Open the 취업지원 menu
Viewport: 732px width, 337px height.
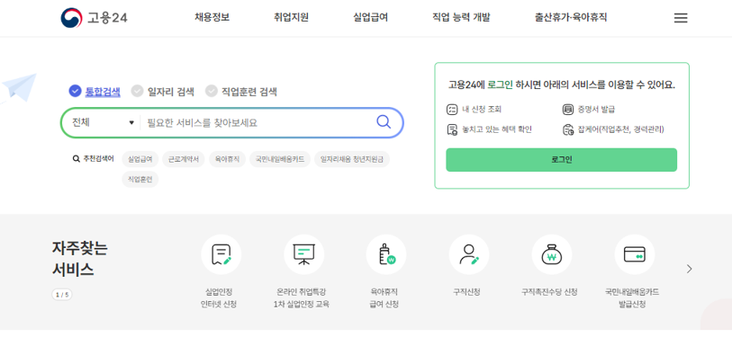(292, 18)
